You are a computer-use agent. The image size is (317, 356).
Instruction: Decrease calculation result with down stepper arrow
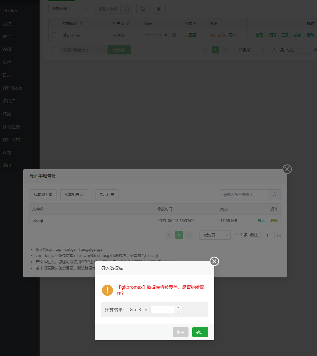click(178, 312)
